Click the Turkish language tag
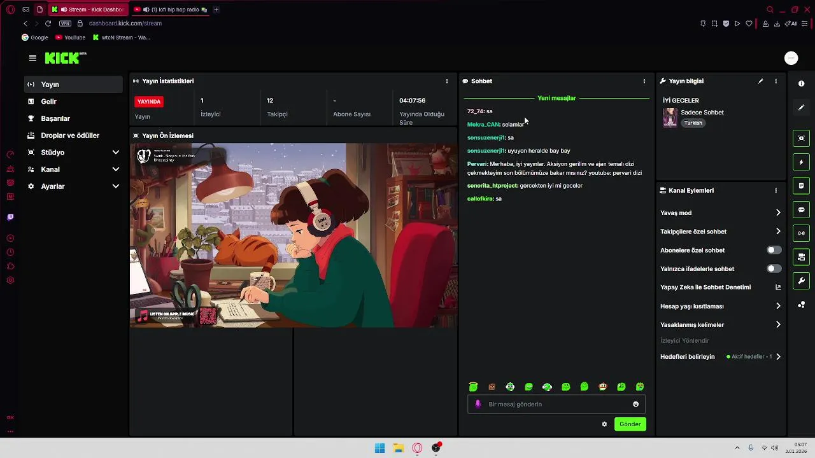Viewport: 815px width, 458px height. [693, 123]
